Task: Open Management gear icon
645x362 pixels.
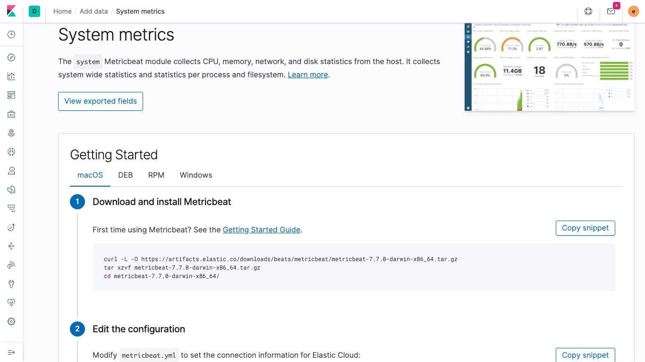Action: pyautogui.click(x=11, y=321)
